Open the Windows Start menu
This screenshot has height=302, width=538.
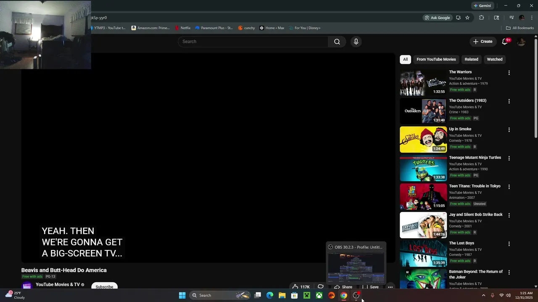coord(182,295)
